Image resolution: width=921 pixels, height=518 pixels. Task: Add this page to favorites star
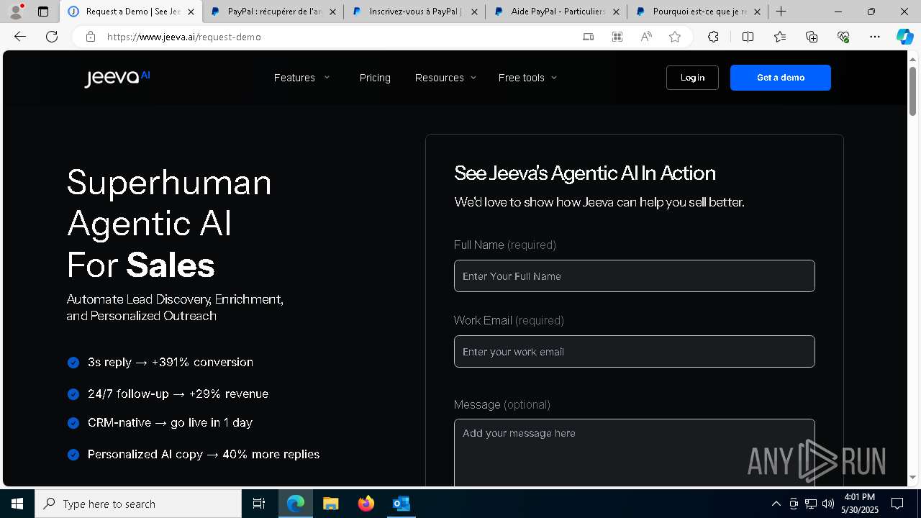[675, 37]
